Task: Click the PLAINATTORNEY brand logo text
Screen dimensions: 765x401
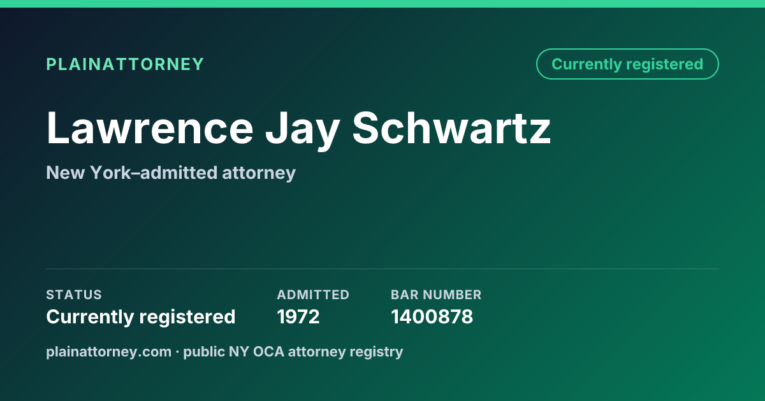Action: (x=125, y=64)
